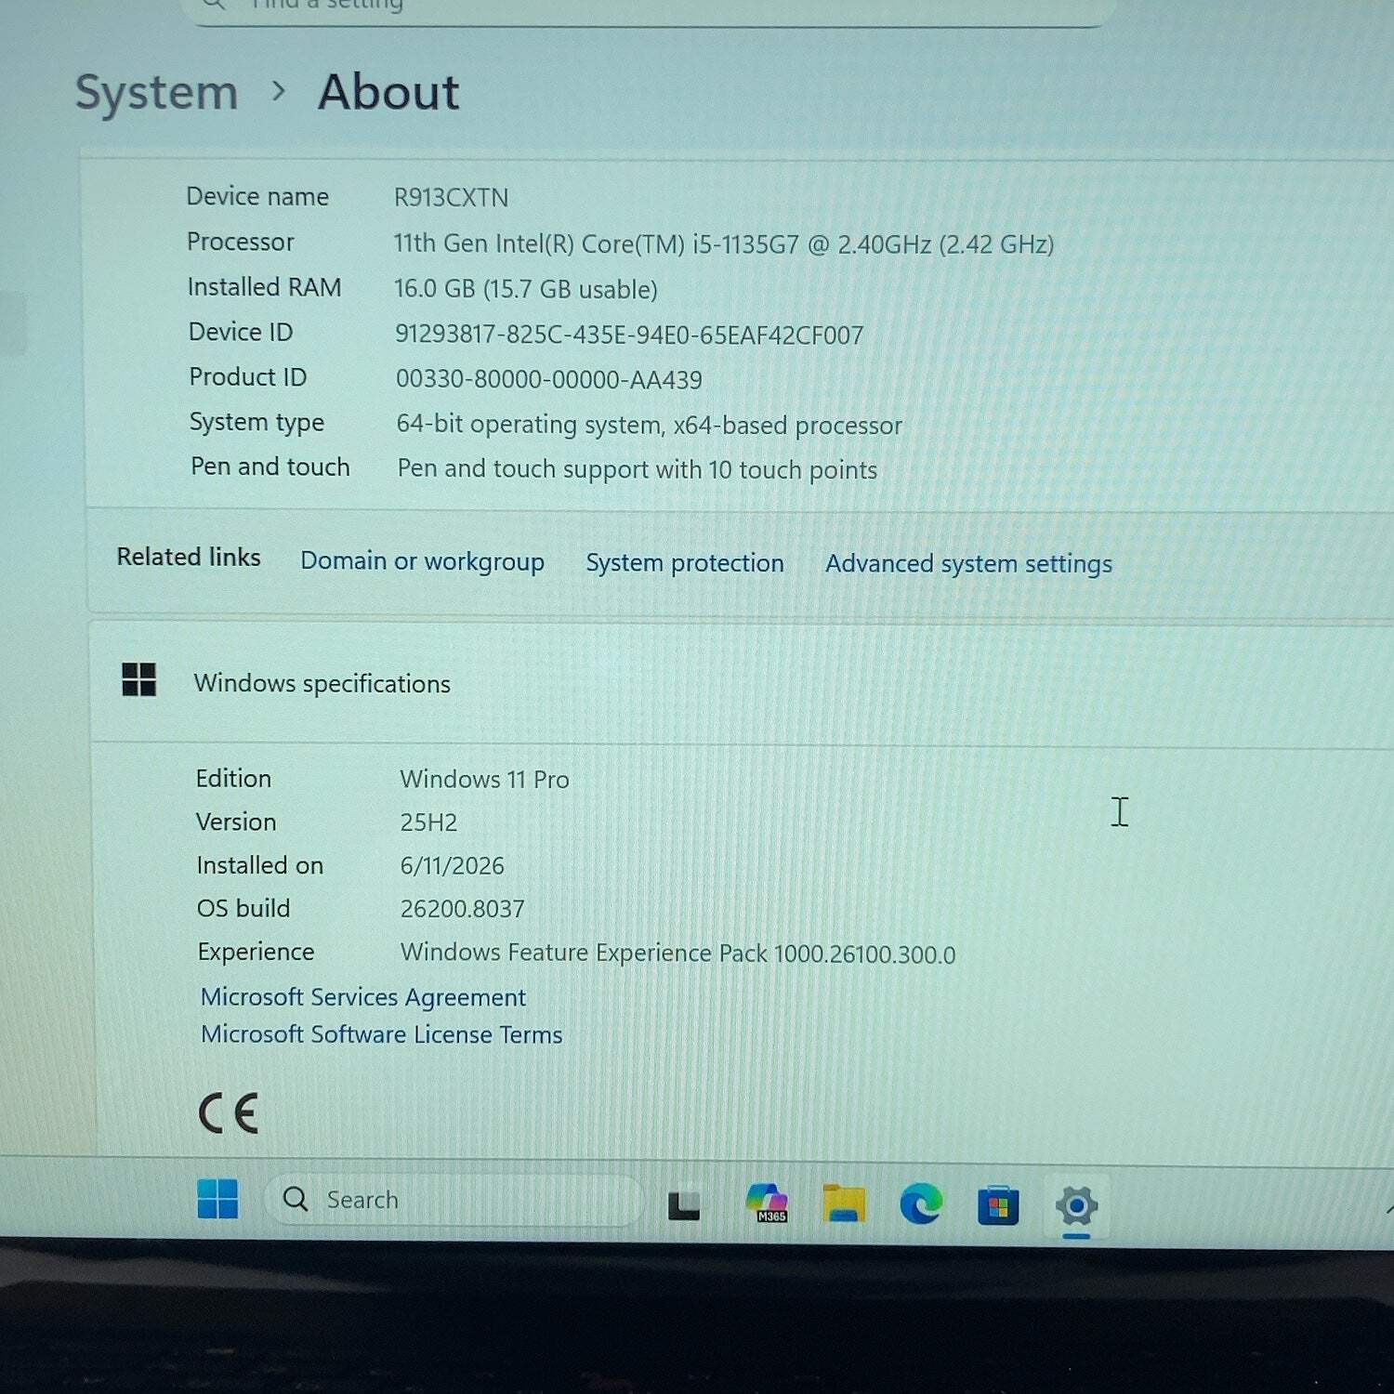Screen dimensions: 1394x1394
Task: Open Microsoft Store from taskbar
Action: [998, 1205]
